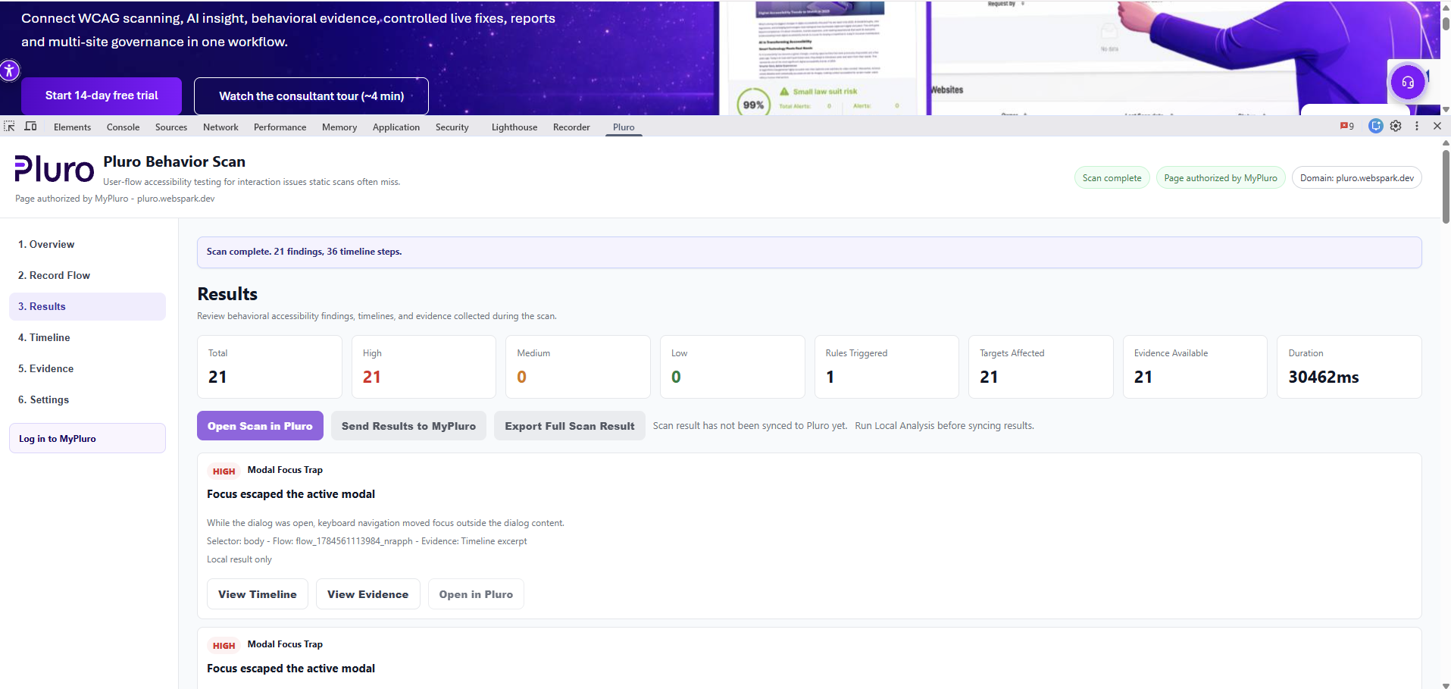Screen dimensions: 1451x689
Task: Open DevTools settings gear
Action: pyautogui.click(x=1396, y=127)
